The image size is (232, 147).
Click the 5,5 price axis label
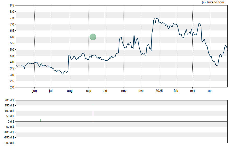pyautogui.click(x=12, y=43)
